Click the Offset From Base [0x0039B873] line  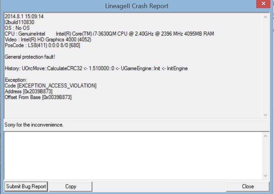(x=38, y=97)
